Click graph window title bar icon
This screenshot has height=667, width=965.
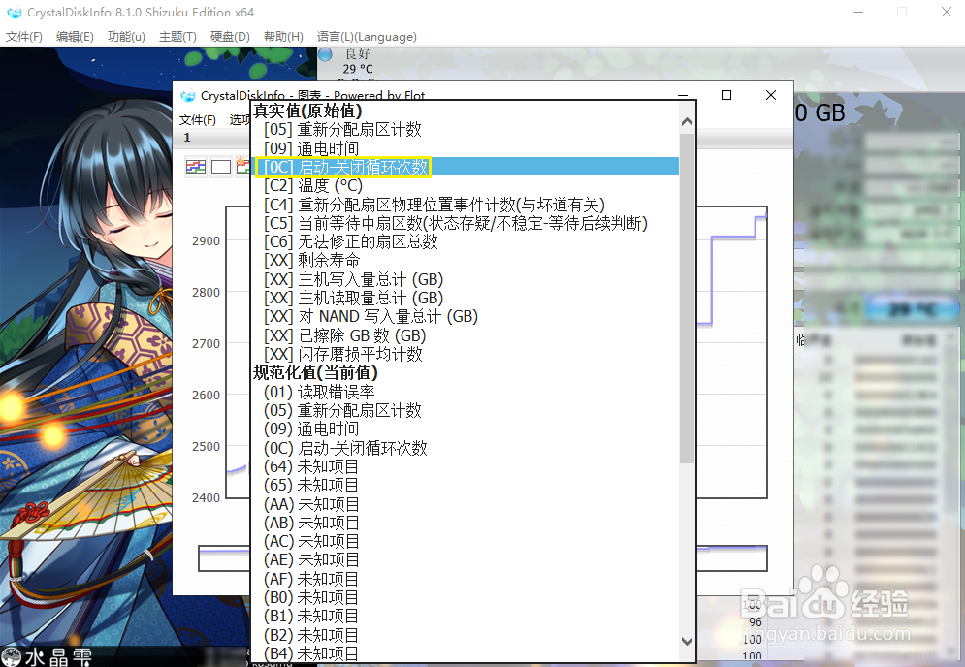point(188,96)
